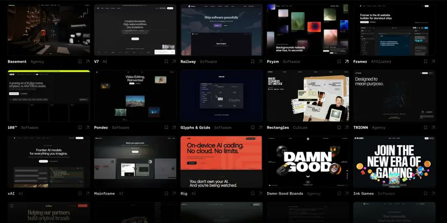Screen dimensions: 447x223
Task: Bookmark the 108 site card
Action: [x=80, y=127]
